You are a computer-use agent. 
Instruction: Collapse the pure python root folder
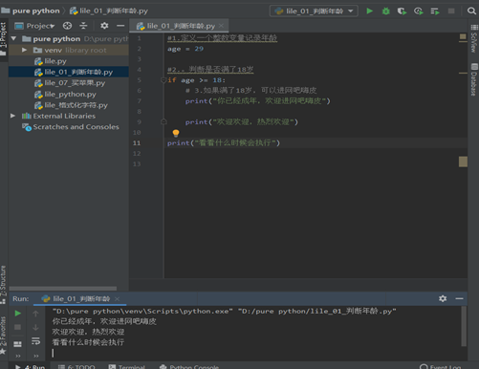(13, 38)
